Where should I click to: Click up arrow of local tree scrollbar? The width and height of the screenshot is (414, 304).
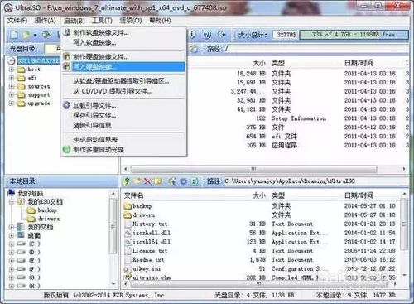(113, 194)
